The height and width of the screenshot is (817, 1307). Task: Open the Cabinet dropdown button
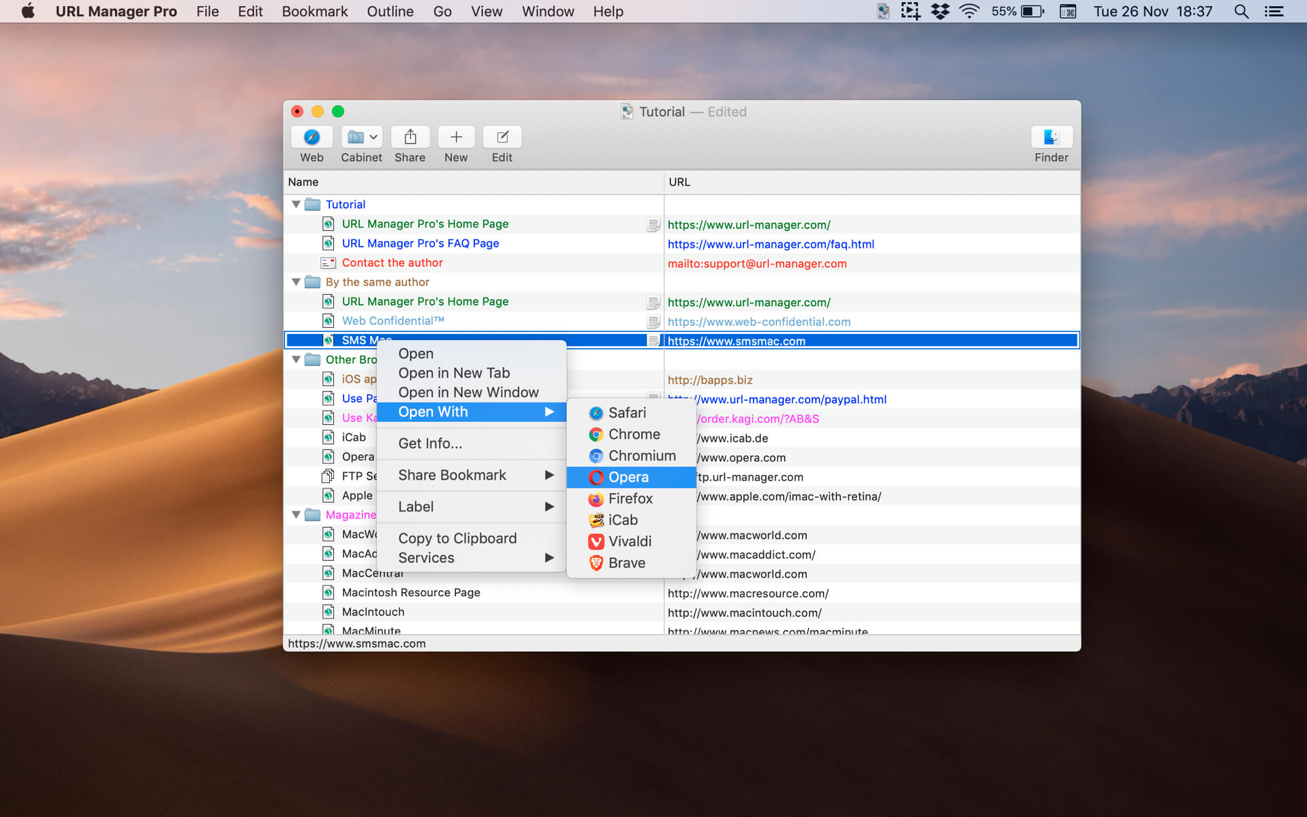(x=361, y=138)
